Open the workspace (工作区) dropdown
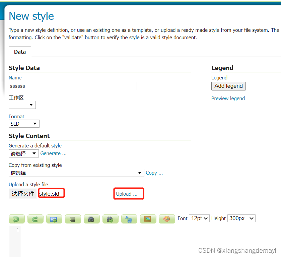 (x=22, y=105)
